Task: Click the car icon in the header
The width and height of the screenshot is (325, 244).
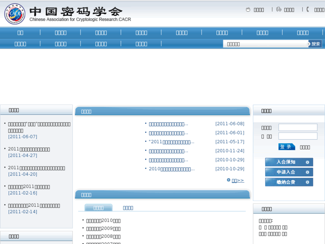Action: (x=279, y=9)
